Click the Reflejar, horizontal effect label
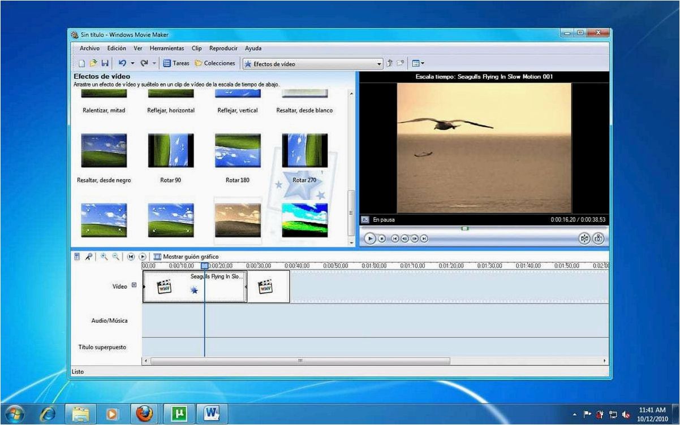 [x=171, y=111]
